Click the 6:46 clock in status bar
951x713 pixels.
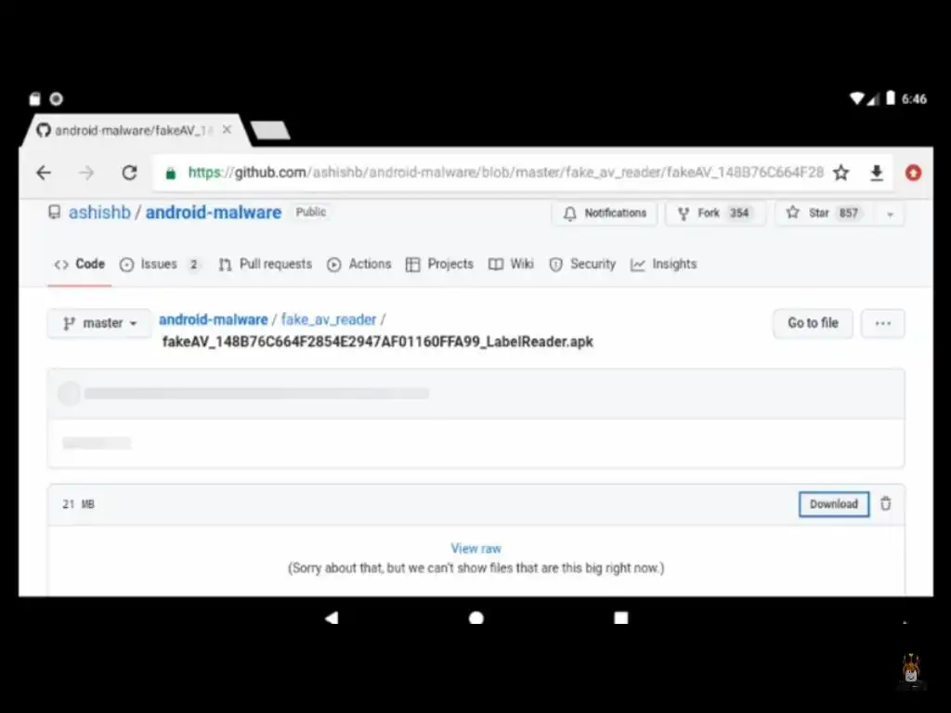pos(914,98)
